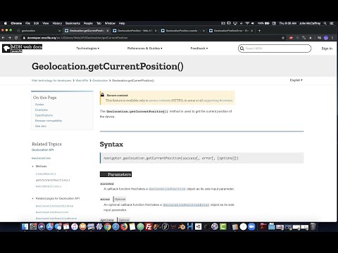Go forward using the browser forward arrow
This screenshot has height=253, width=338.
[x=10, y=38]
